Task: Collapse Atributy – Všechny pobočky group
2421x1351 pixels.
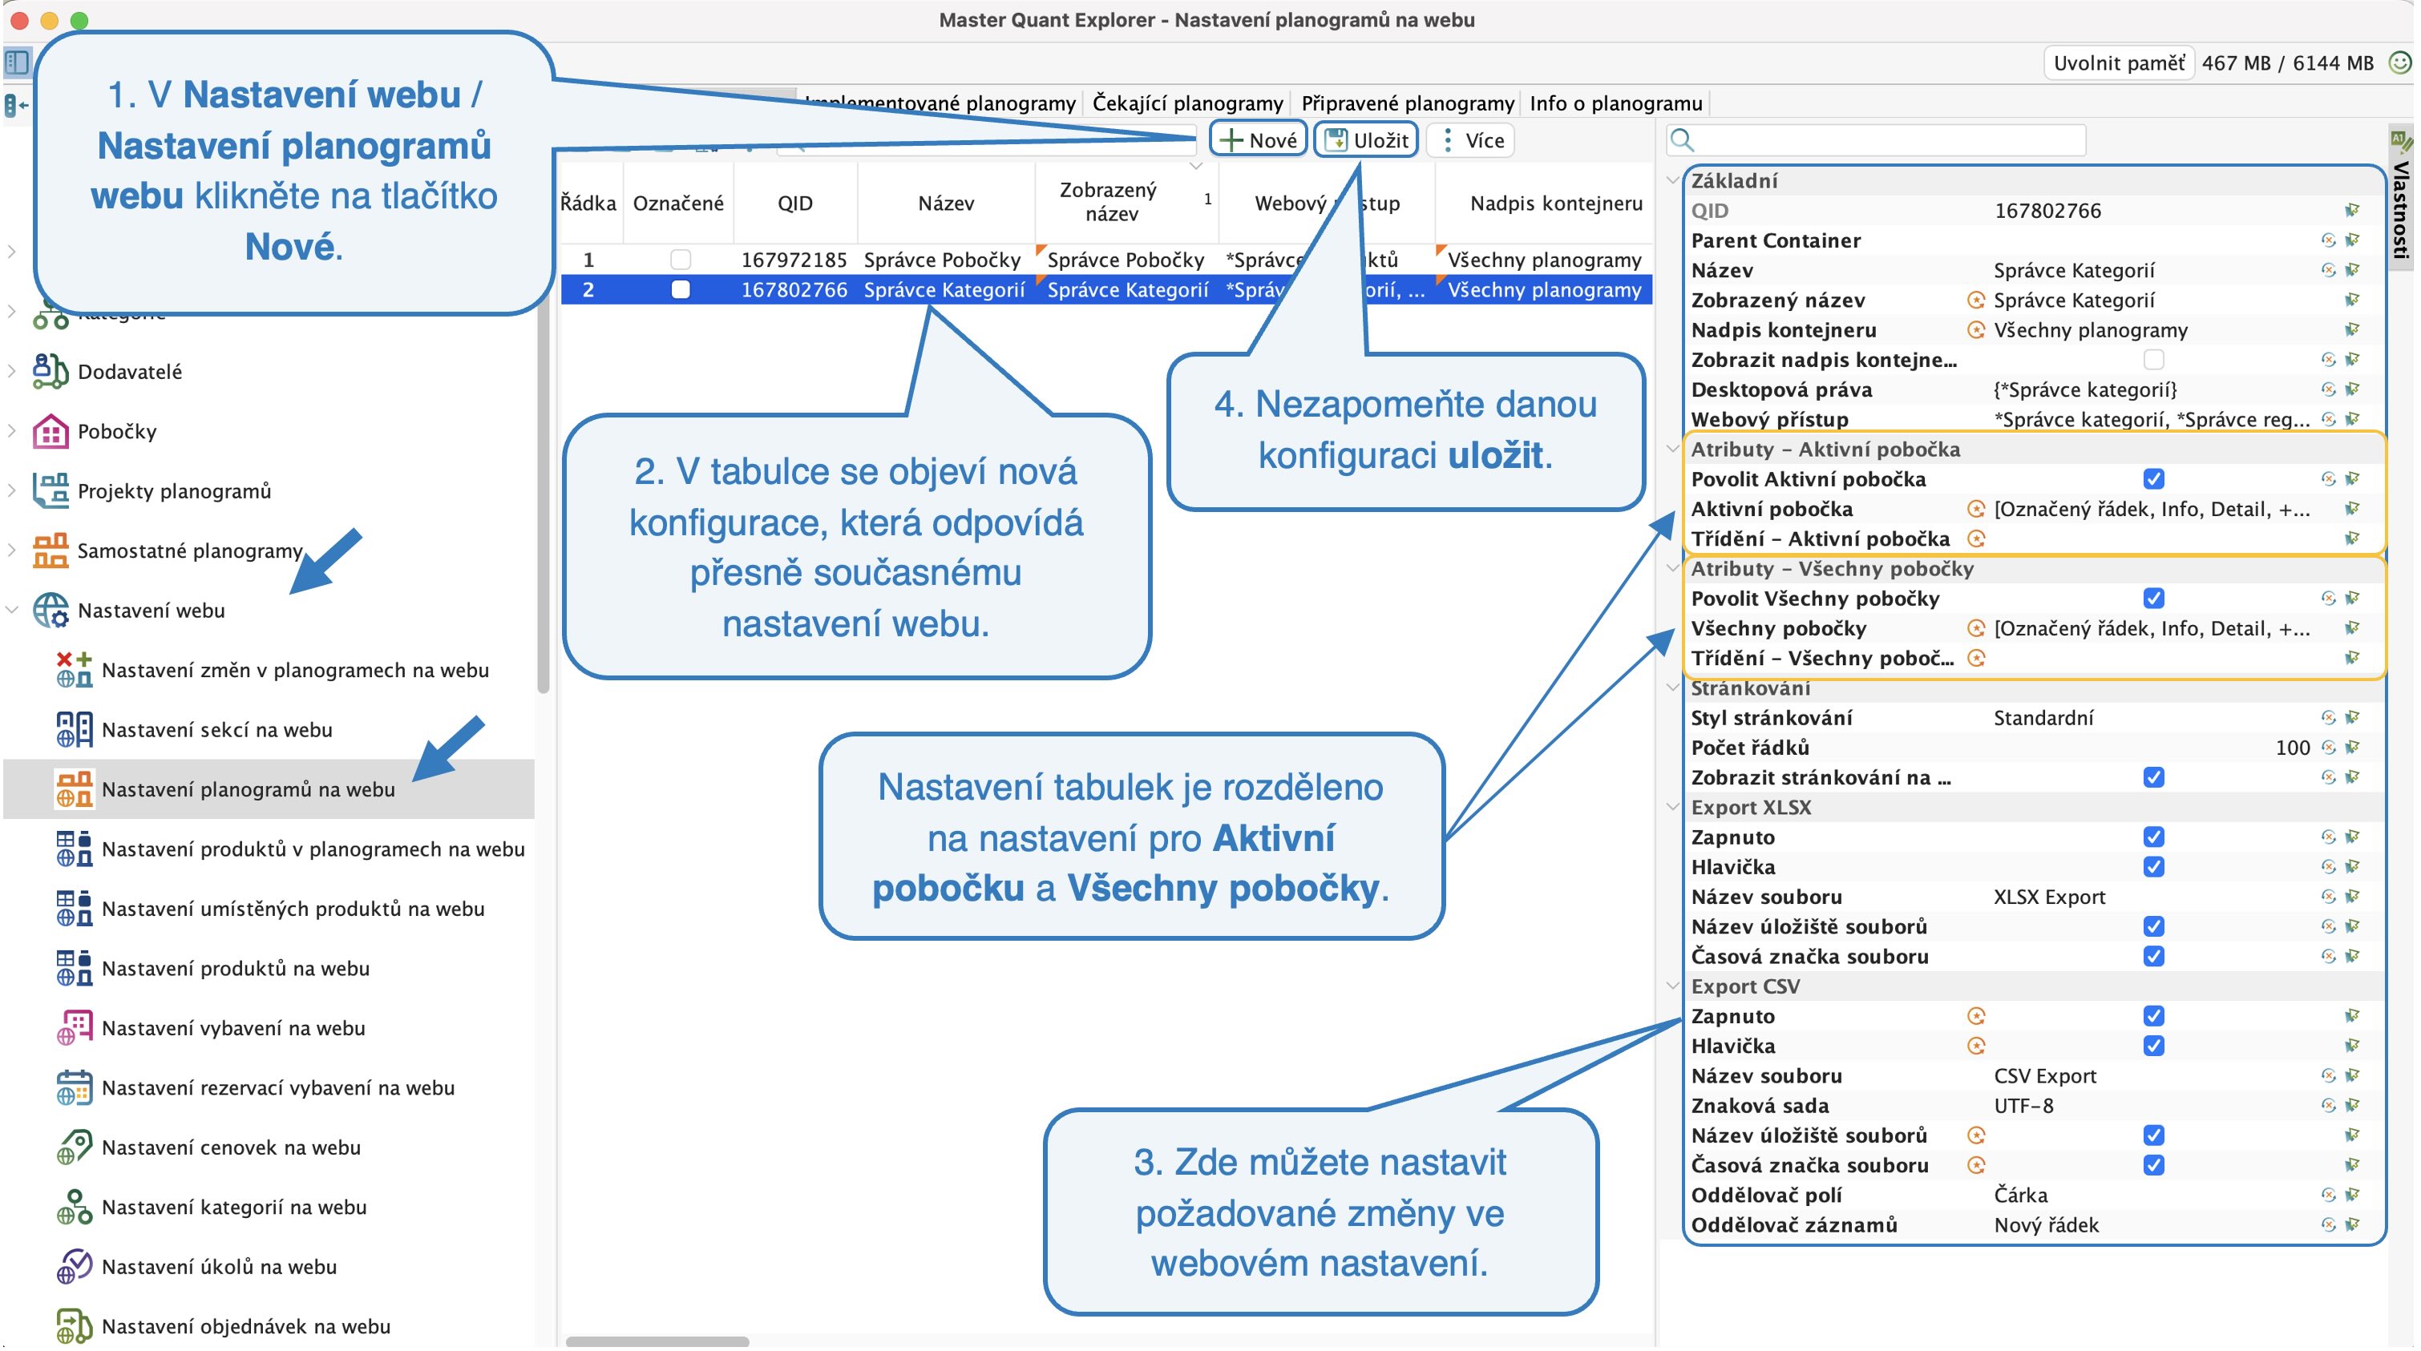Action: [1673, 568]
